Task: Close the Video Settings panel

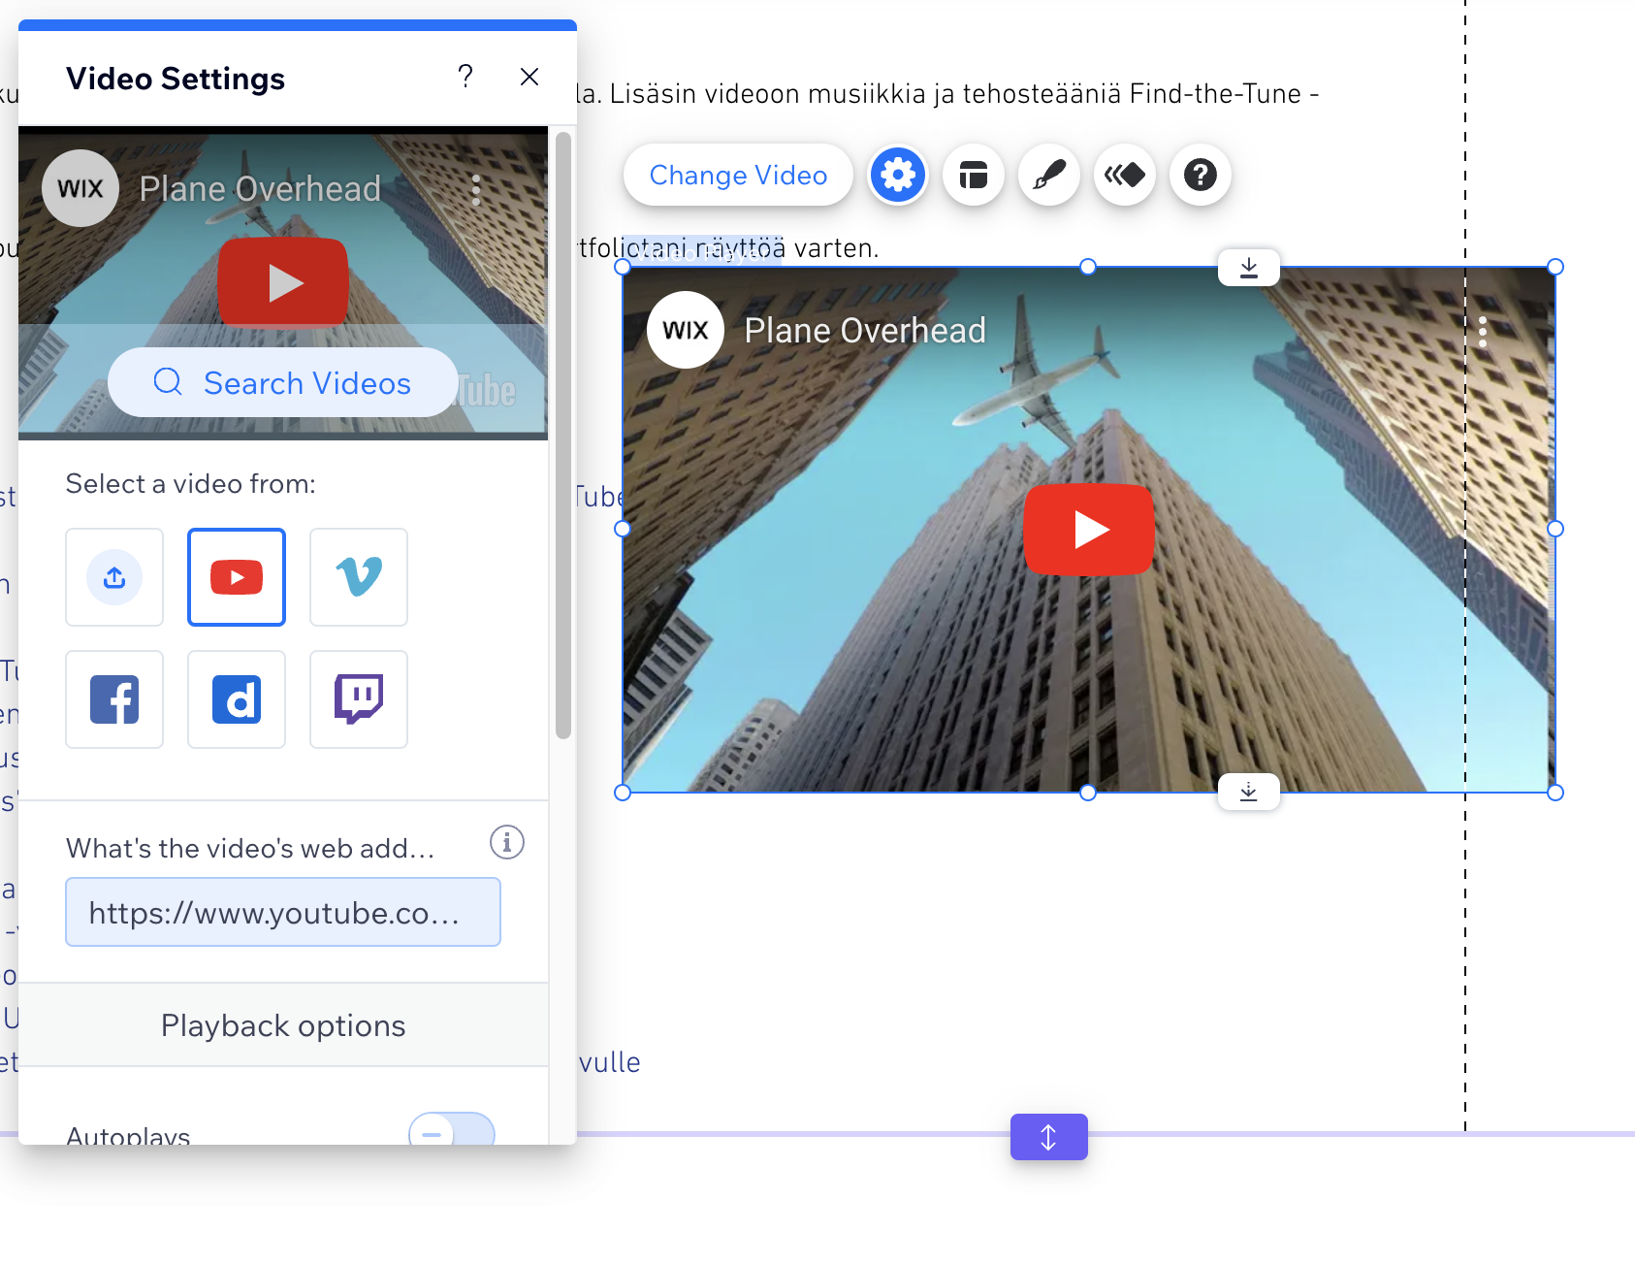Action: point(529,77)
